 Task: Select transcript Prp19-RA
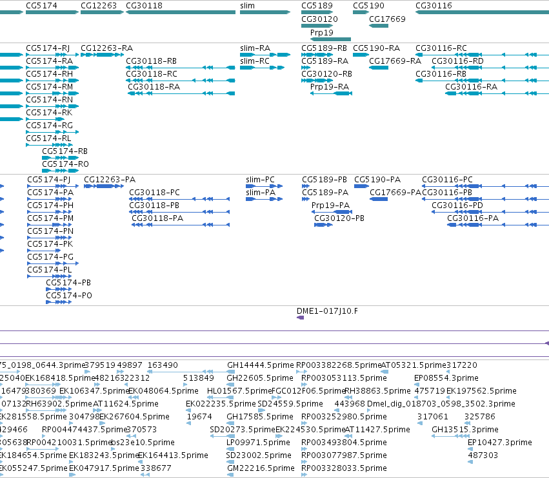tap(330, 87)
